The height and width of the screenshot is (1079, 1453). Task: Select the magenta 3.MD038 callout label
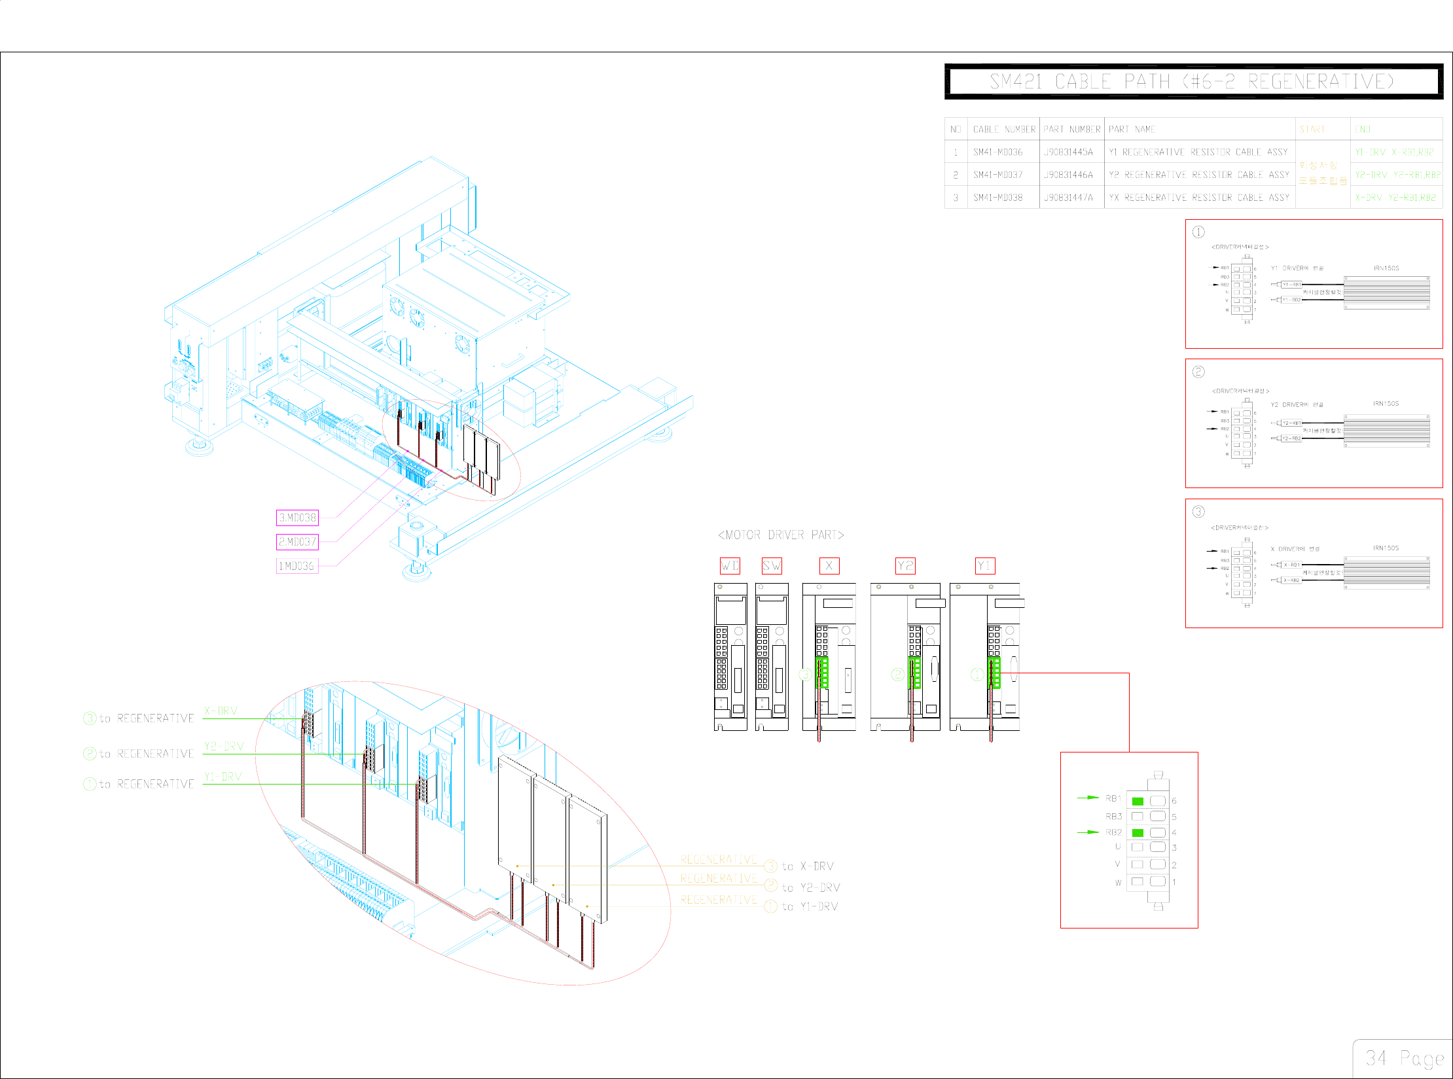click(x=297, y=518)
